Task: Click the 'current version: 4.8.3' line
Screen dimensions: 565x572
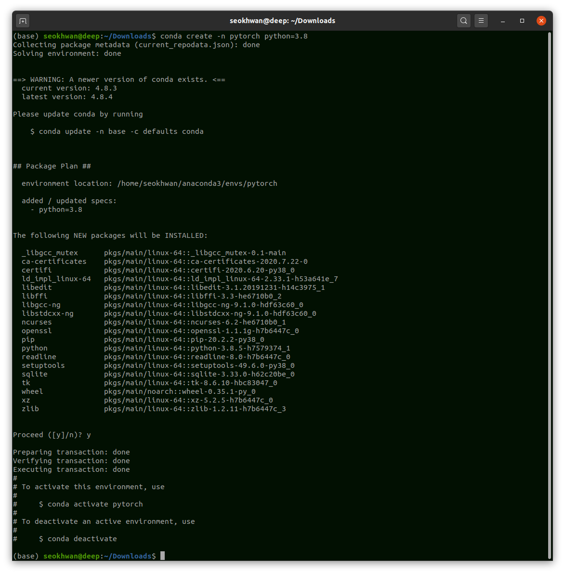Action: [x=69, y=88]
